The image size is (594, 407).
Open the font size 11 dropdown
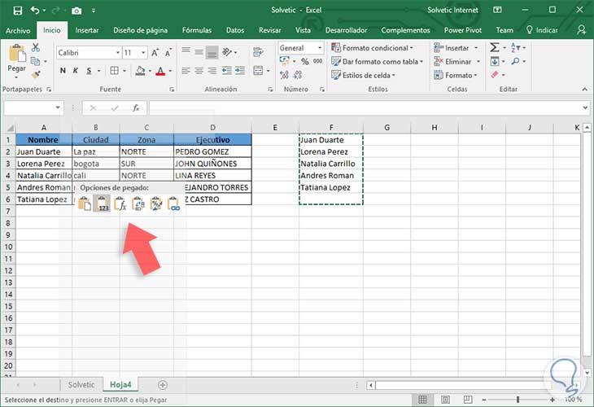(143, 53)
